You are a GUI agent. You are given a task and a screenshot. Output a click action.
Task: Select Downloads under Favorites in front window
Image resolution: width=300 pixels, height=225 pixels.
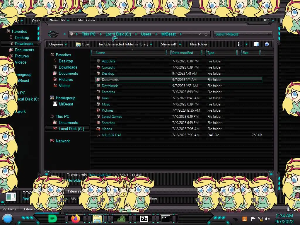[68, 67]
